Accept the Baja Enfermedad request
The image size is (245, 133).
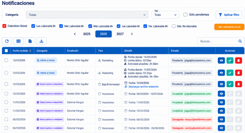(x=230, y=84)
